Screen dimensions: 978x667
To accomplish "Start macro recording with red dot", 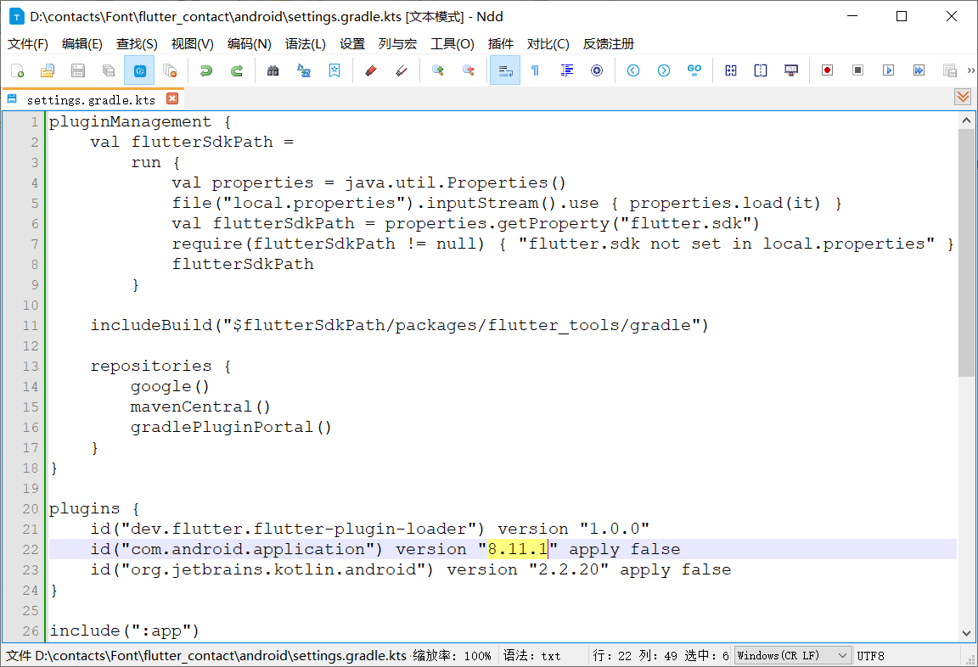I will (827, 70).
